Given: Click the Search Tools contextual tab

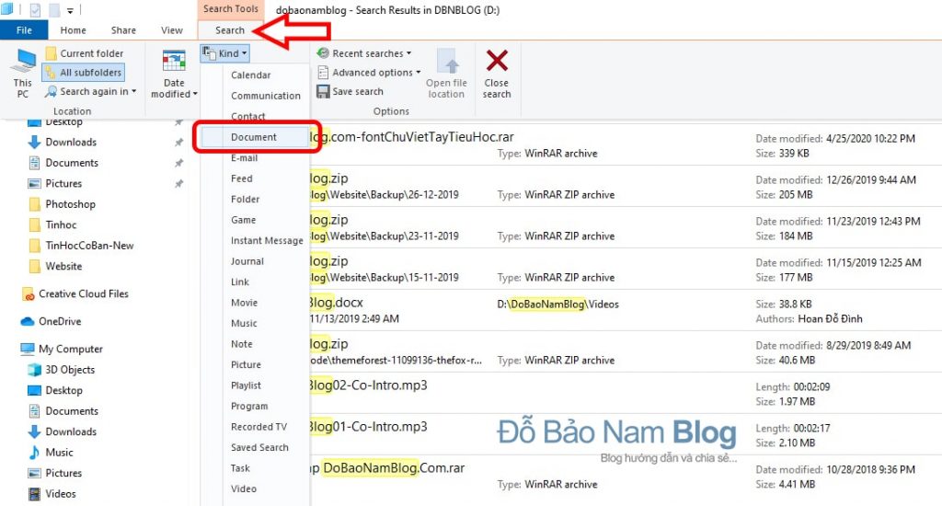Looking at the screenshot, I should point(230,9).
